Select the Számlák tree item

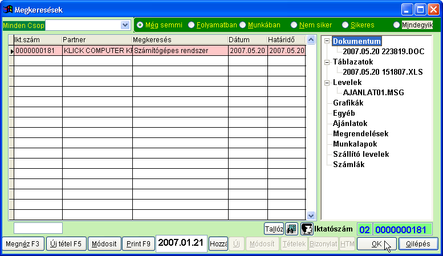point(348,164)
